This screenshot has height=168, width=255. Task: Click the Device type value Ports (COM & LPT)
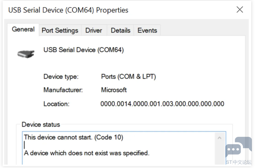click(128, 76)
